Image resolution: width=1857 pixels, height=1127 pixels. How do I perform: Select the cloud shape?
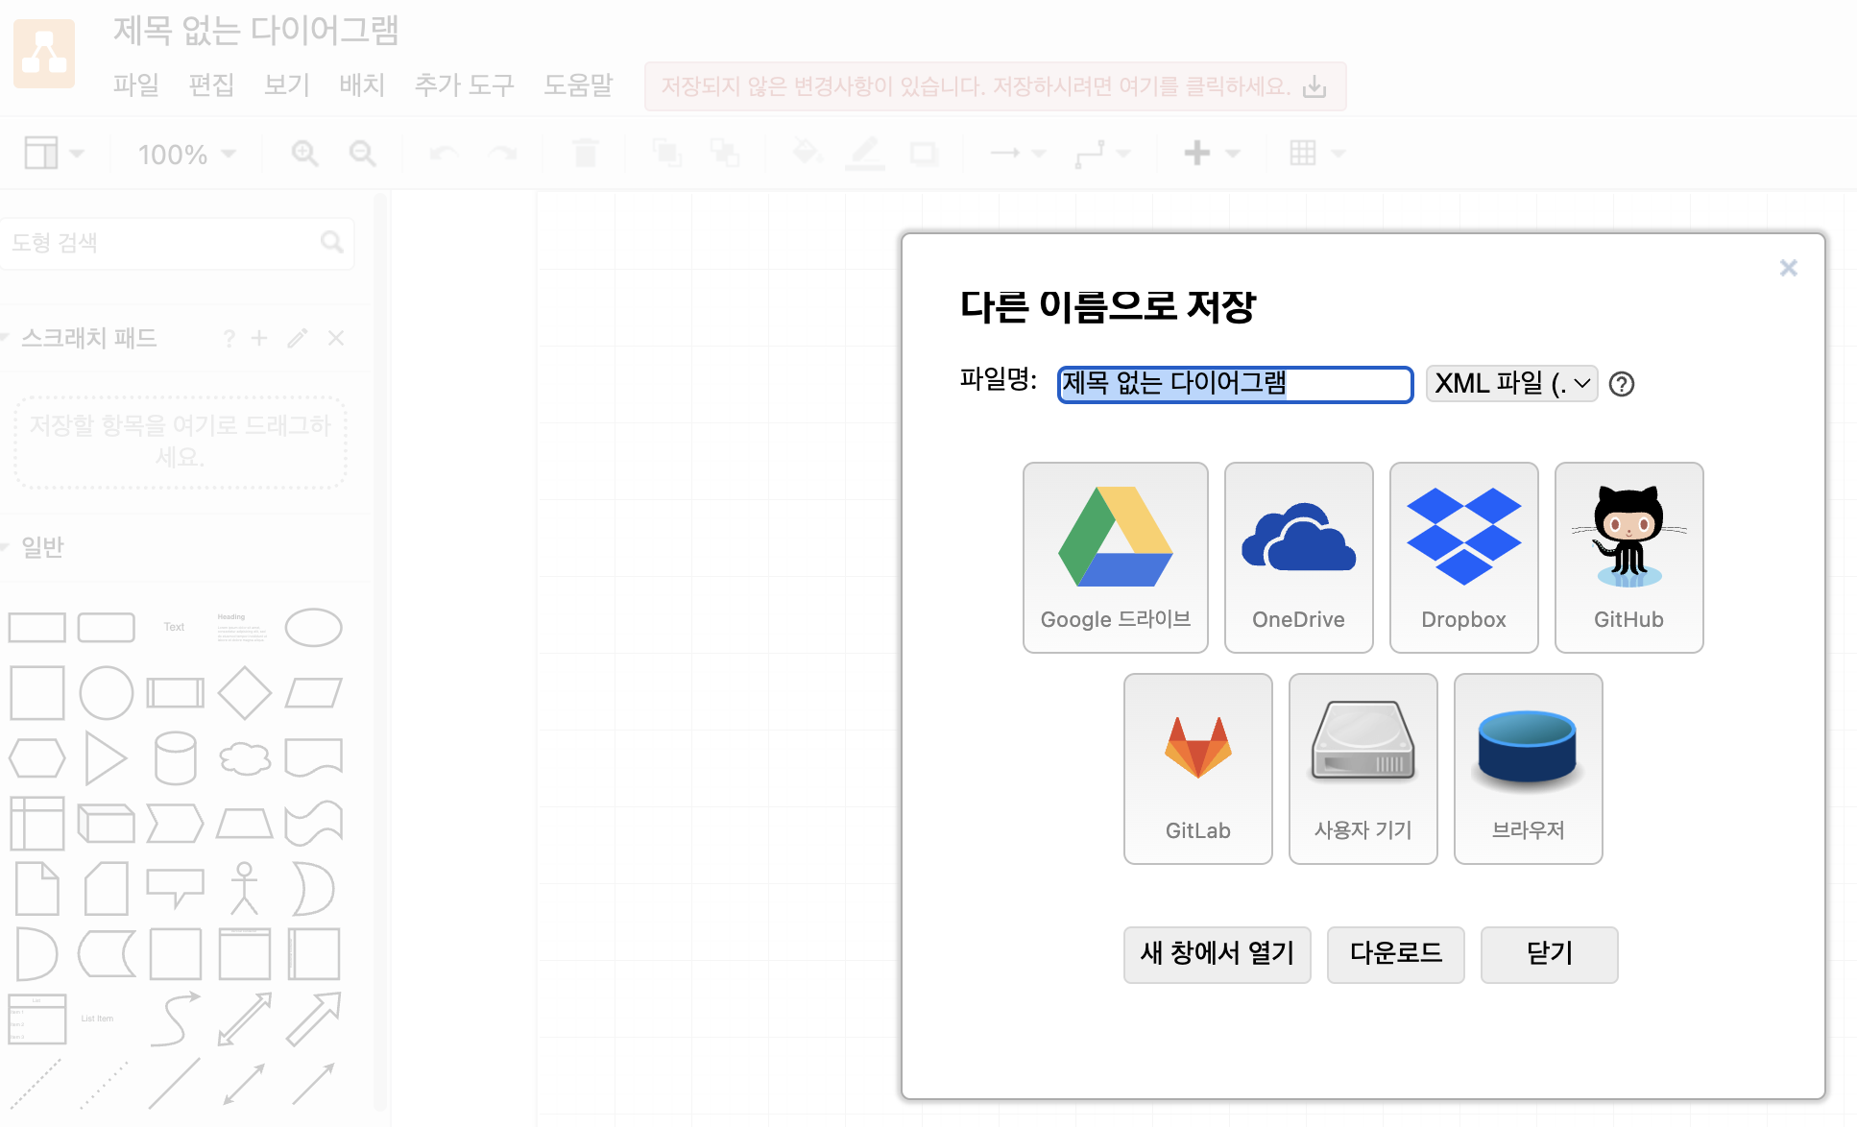point(245,757)
